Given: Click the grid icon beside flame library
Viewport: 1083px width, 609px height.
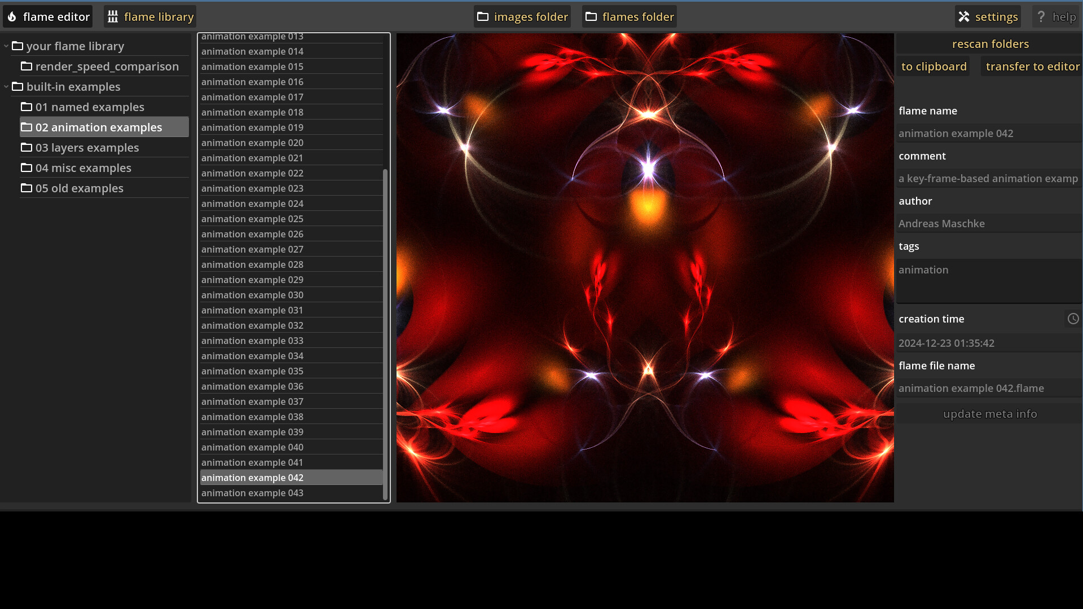Looking at the screenshot, I should click(112, 16).
